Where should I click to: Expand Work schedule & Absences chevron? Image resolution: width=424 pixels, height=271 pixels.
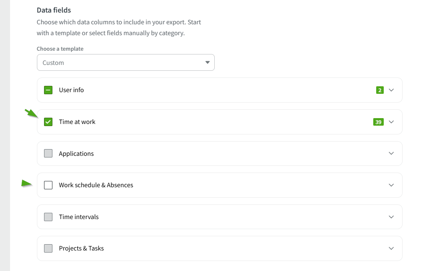(391, 185)
